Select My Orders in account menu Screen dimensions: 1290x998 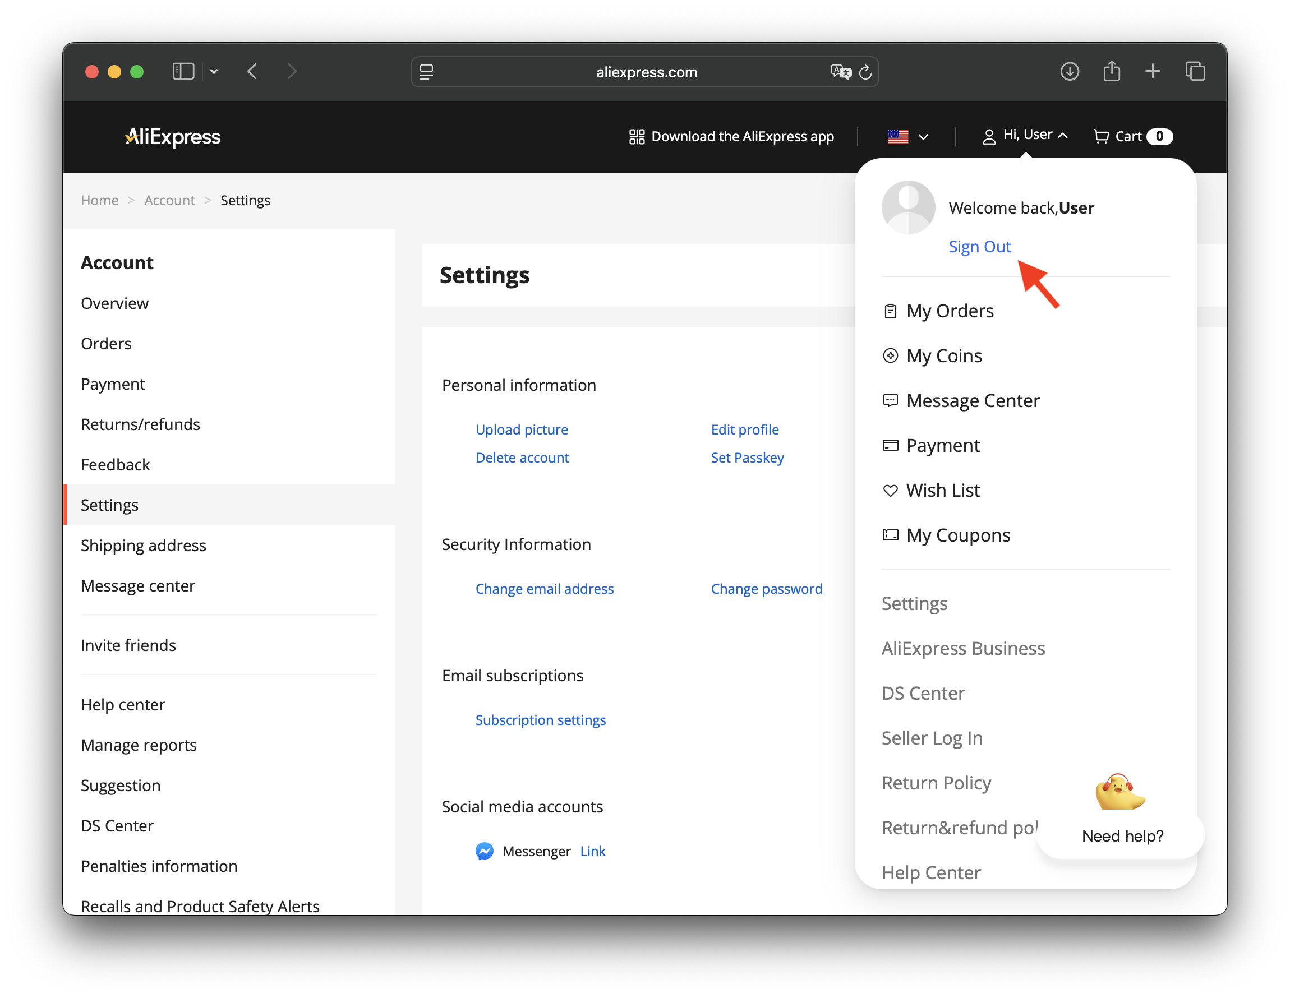(949, 311)
